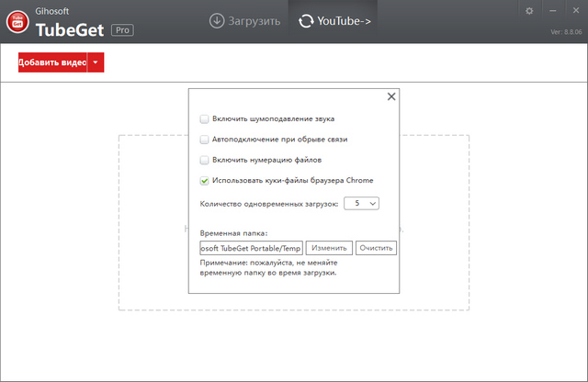The image size is (588, 382).
Task: Expand the arrow beside Добавить видео
Action: [96, 62]
